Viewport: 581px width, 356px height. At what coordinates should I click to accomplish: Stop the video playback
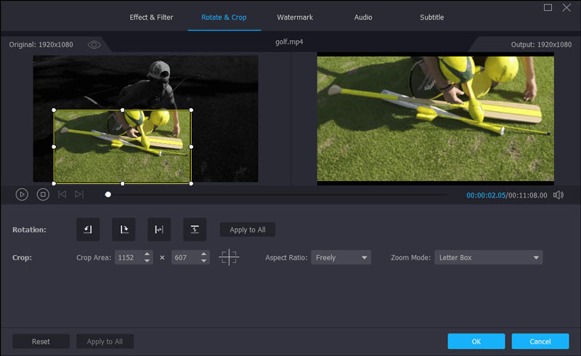[43, 194]
